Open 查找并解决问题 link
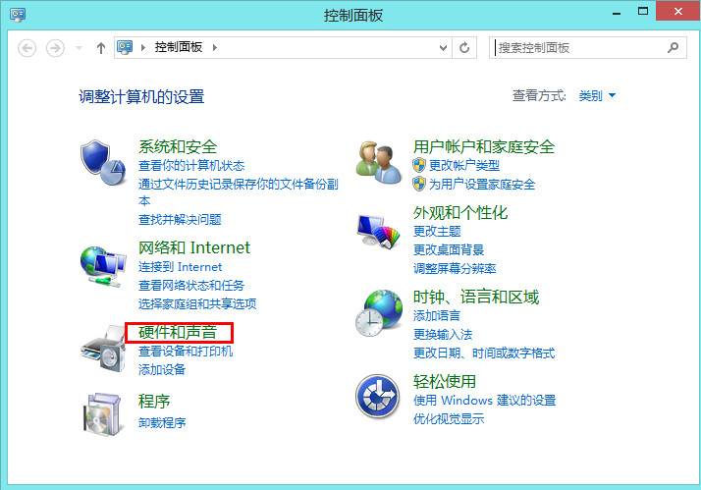Image resolution: width=701 pixels, height=490 pixels. click(180, 220)
